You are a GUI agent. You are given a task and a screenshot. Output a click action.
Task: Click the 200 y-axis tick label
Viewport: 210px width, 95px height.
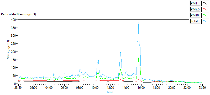tap(14, 52)
